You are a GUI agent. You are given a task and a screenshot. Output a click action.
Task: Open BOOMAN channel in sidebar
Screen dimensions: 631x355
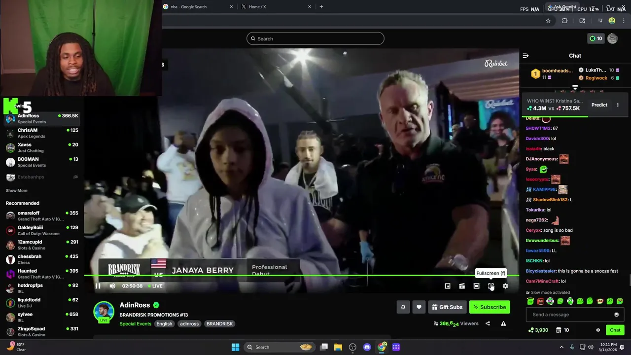[42, 162]
